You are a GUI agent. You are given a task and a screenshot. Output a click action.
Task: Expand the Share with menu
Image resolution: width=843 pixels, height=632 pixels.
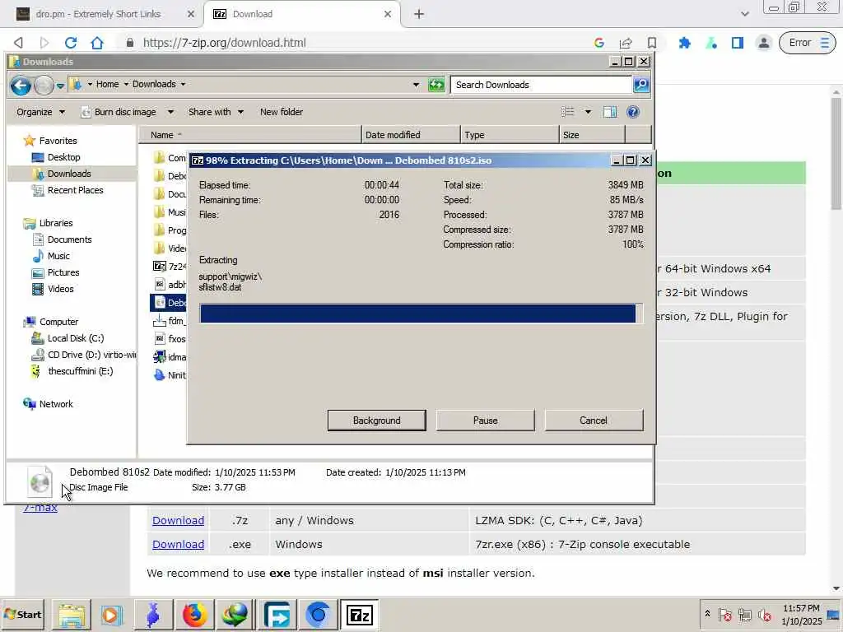(216, 112)
